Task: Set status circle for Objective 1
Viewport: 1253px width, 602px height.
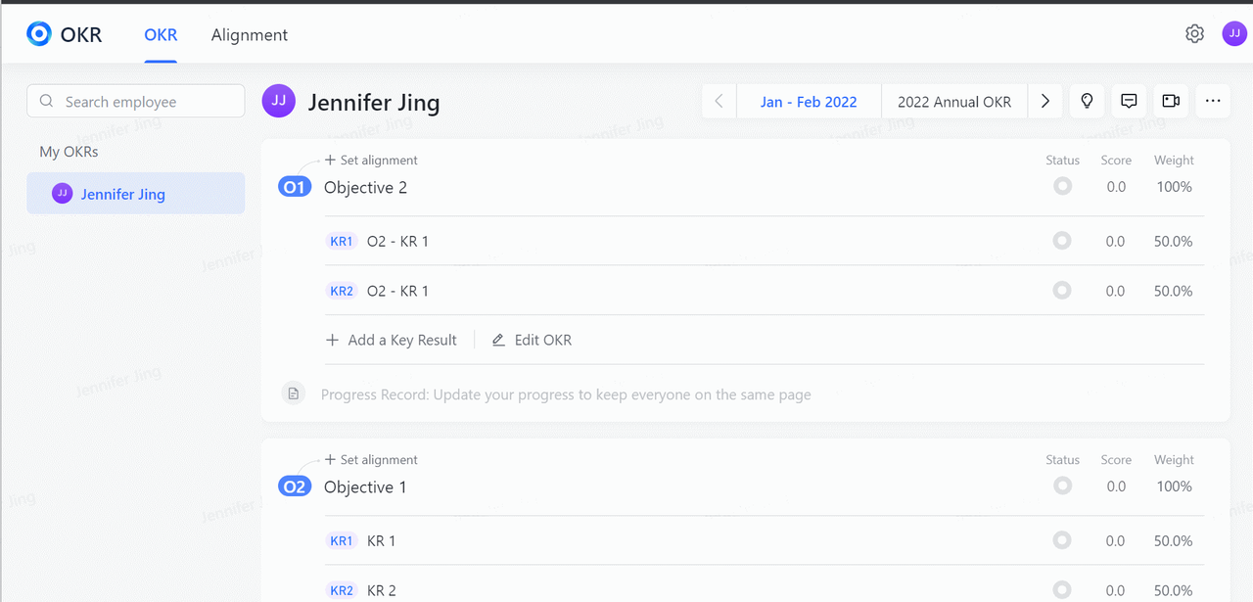Action: [1062, 486]
